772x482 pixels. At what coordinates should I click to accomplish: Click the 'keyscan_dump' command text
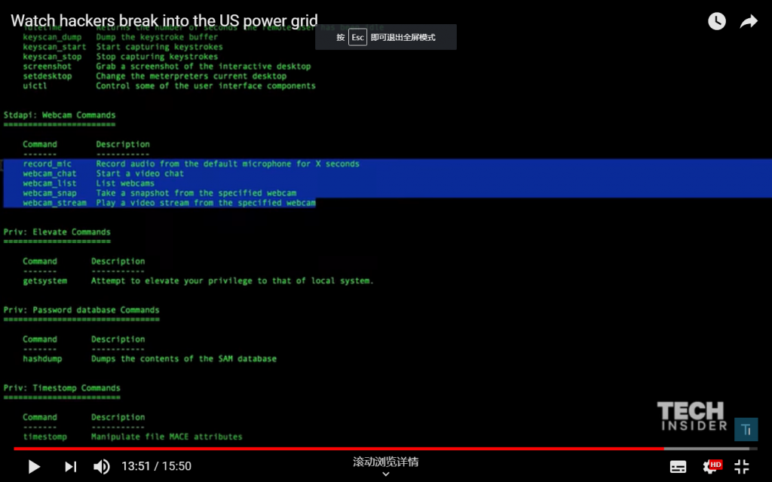[52, 37]
